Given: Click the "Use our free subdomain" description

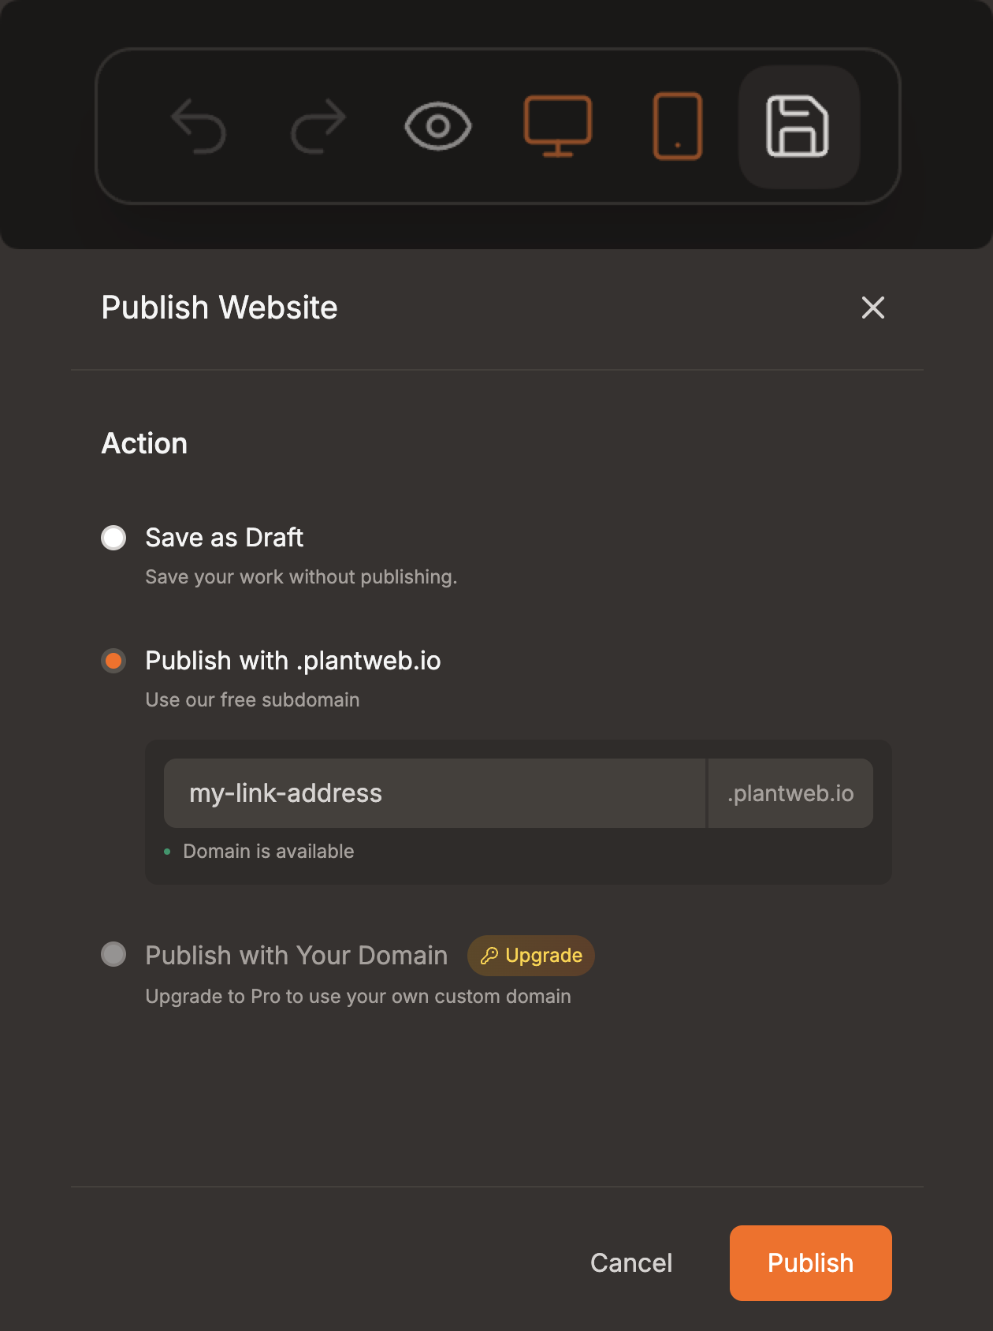Looking at the screenshot, I should click(252, 700).
